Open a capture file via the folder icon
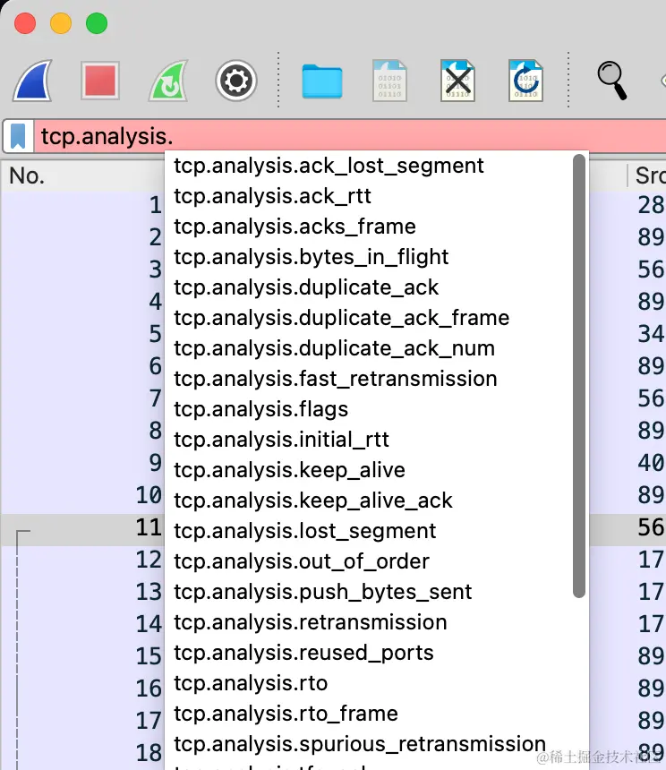666x770 pixels. pos(322,81)
